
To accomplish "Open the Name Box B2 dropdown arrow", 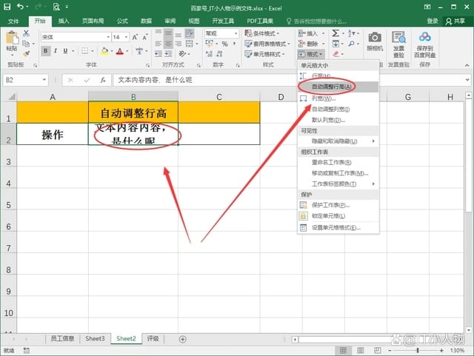I will 44,80.
